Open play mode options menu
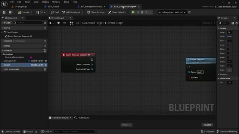This screenshot has width=239, height=134. (151, 12)
